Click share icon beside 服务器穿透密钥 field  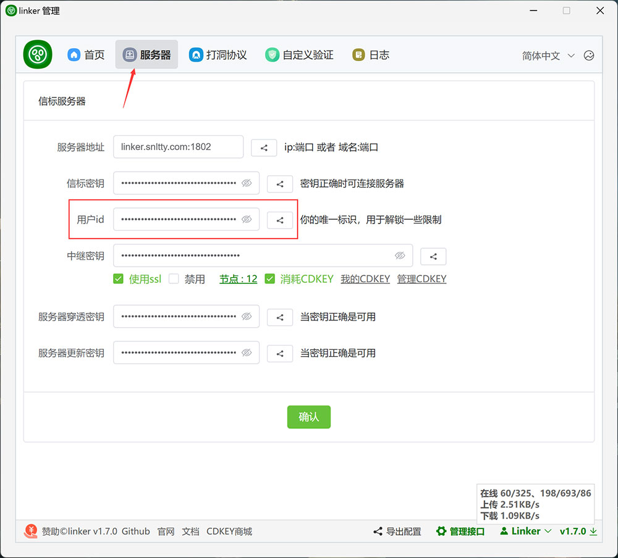pos(280,317)
